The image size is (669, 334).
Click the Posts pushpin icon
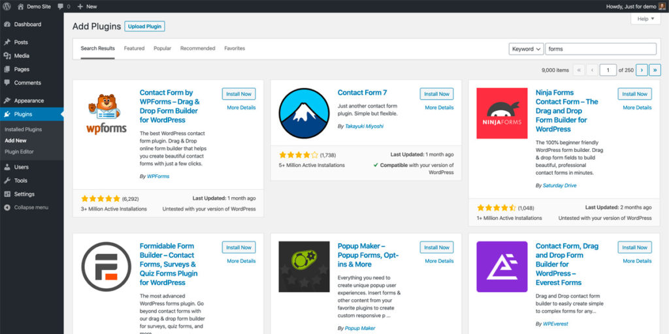7,42
